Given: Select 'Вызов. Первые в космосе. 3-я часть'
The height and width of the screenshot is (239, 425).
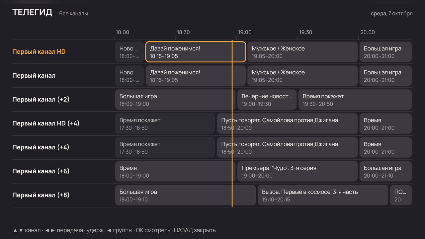Looking at the screenshot, I should [x=323, y=195].
